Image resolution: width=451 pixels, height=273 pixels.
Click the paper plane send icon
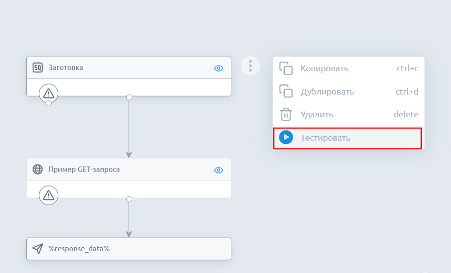click(38, 249)
